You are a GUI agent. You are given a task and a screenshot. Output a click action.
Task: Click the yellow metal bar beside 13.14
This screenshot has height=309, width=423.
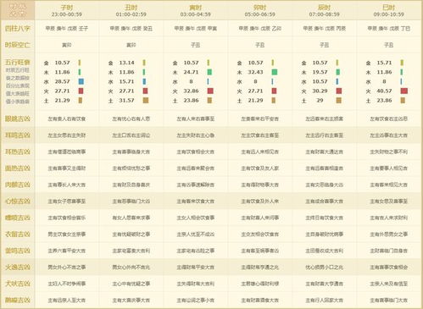(x=144, y=63)
